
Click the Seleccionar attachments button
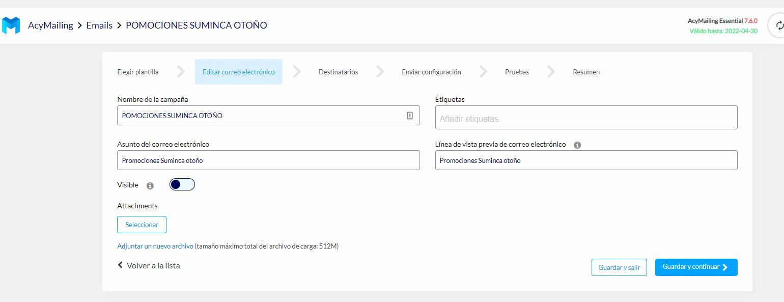coord(142,225)
